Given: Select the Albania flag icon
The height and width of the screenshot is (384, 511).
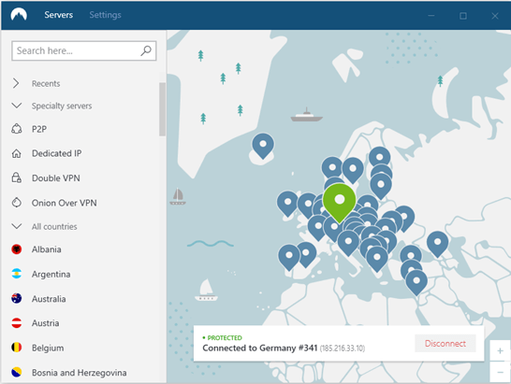Looking at the screenshot, I should (17, 249).
